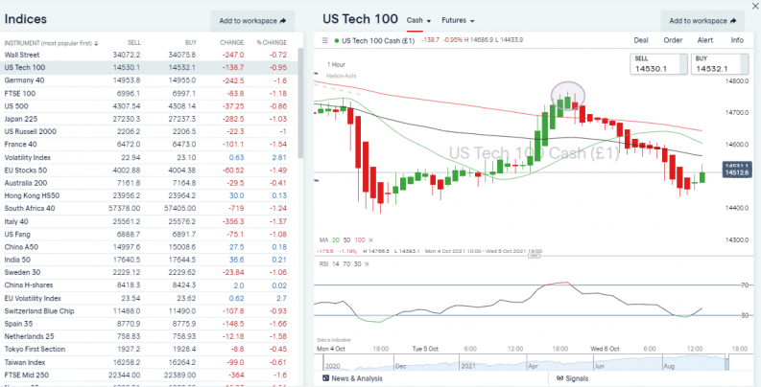Select the US Fang row
This screenshot has width=761, height=387.
tap(147, 234)
